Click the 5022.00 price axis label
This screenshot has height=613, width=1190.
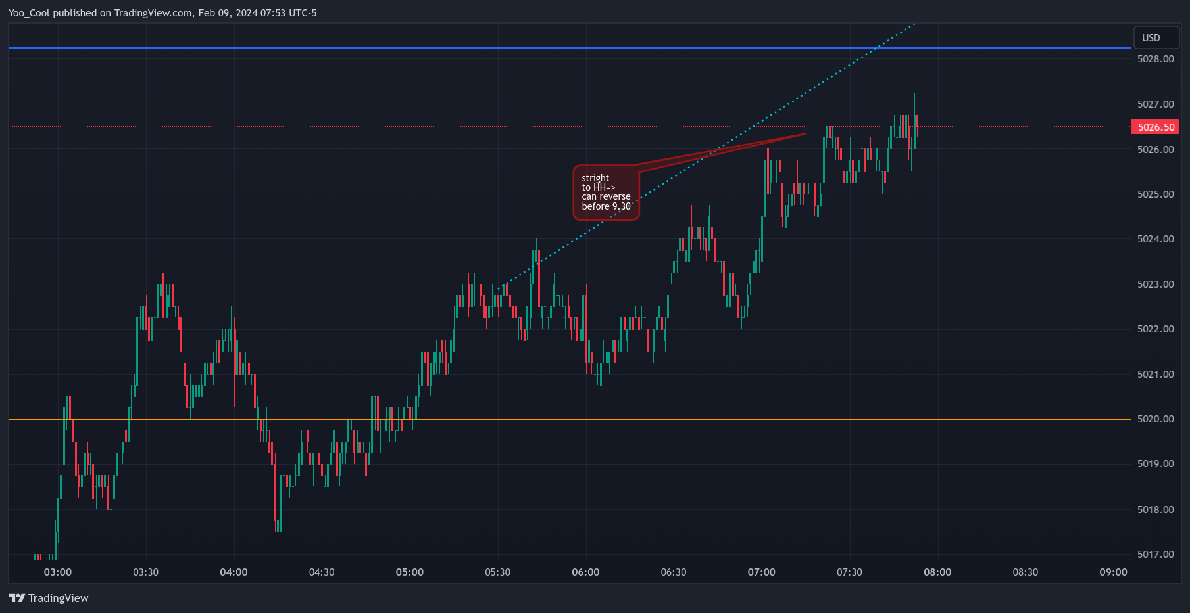(x=1156, y=329)
